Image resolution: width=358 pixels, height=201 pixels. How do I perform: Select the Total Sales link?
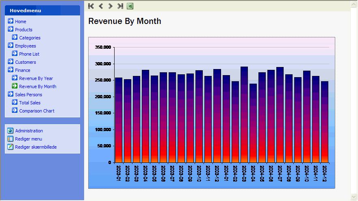coord(30,103)
